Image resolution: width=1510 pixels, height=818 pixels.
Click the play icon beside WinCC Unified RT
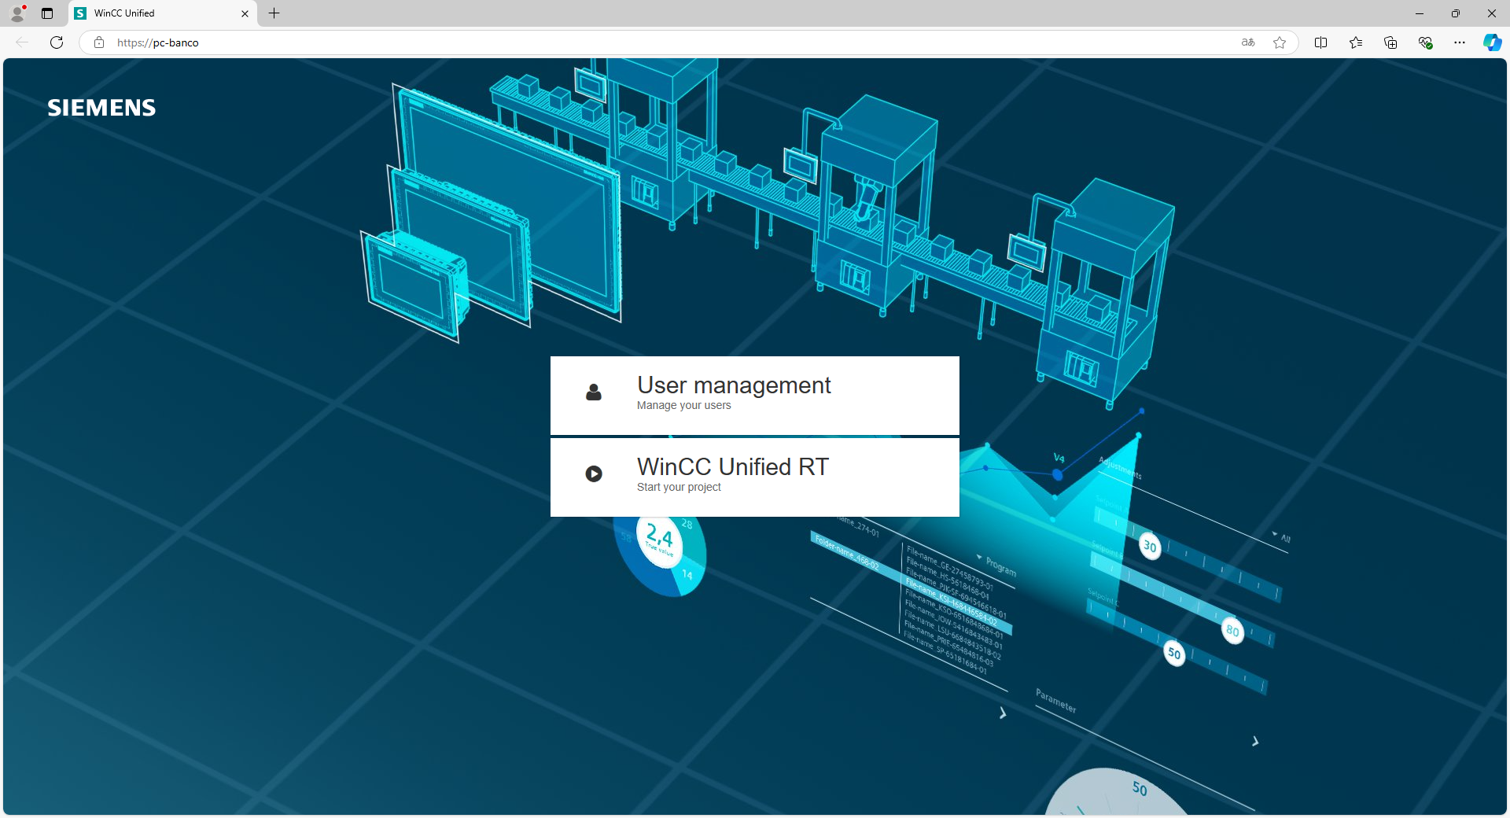594,473
